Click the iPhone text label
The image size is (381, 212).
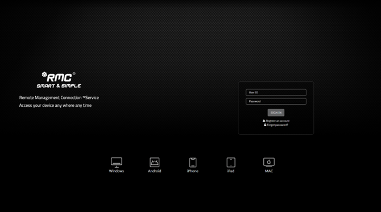click(193, 171)
